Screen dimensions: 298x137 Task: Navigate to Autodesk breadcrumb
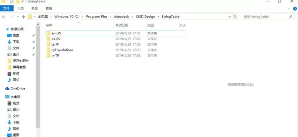coord(121,17)
